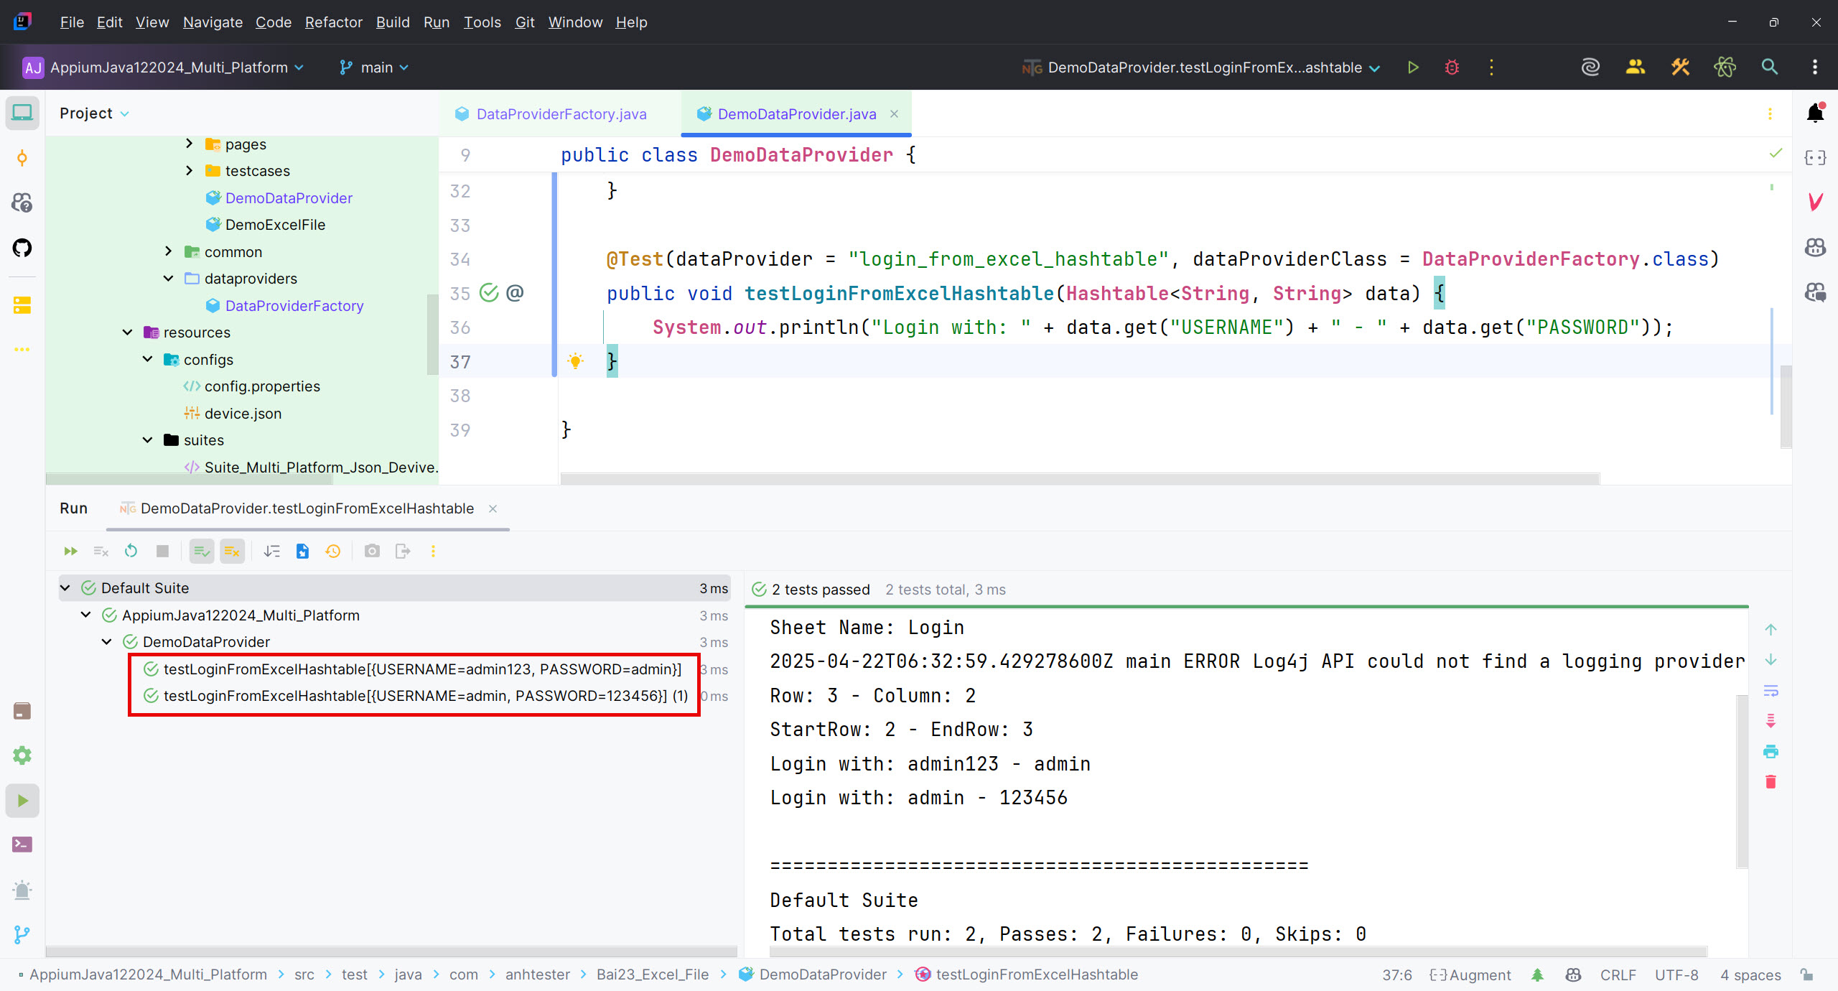Open the Navigate menu

(x=213, y=22)
